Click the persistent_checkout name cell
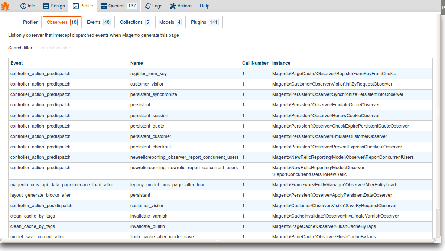 pos(150,147)
